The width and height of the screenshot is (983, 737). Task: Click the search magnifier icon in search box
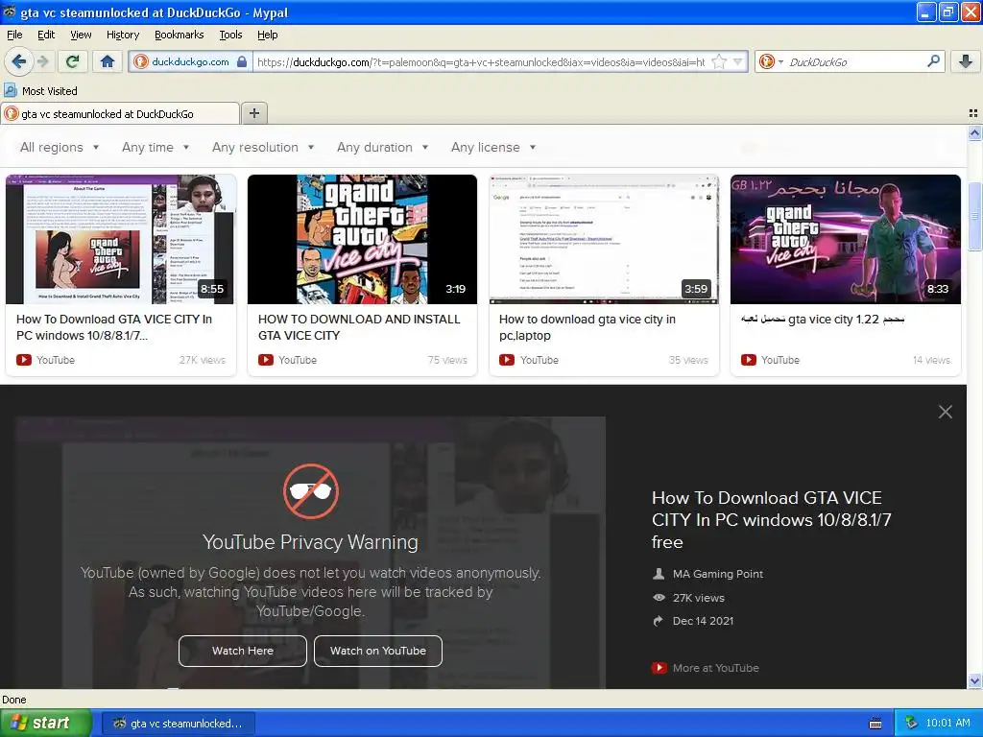[x=933, y=60]
